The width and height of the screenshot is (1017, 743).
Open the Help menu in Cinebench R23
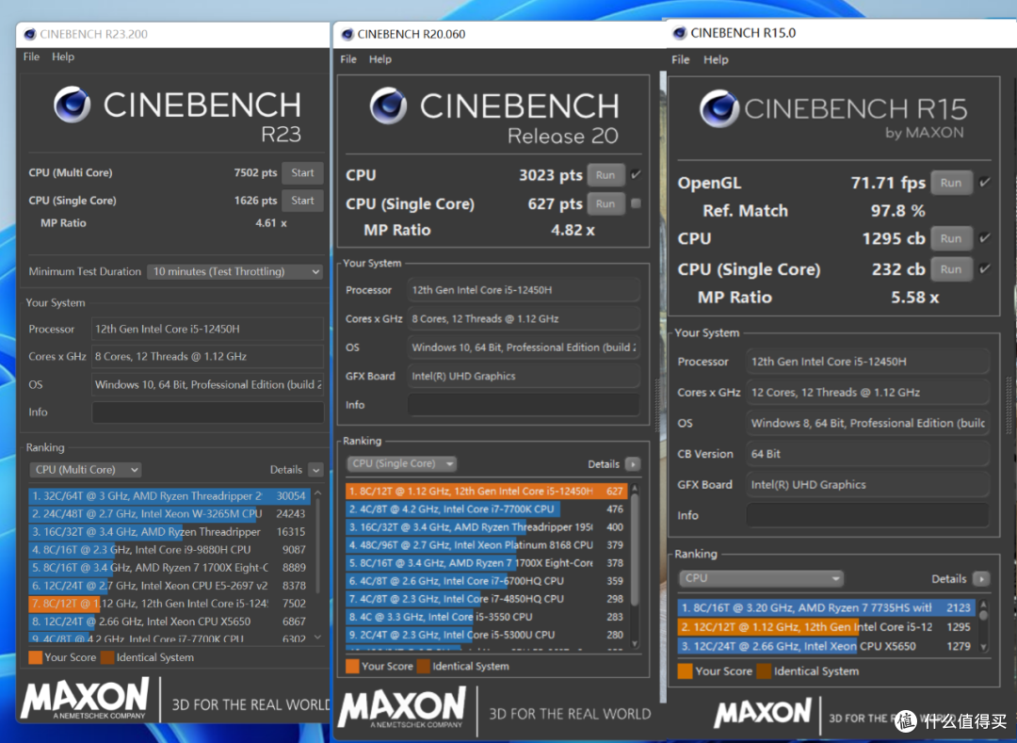pyautogui.click(x=63, y=57)
